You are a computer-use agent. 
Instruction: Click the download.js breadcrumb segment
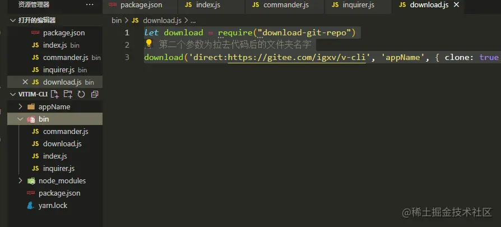pyautogui.click(x=162, y=21)
